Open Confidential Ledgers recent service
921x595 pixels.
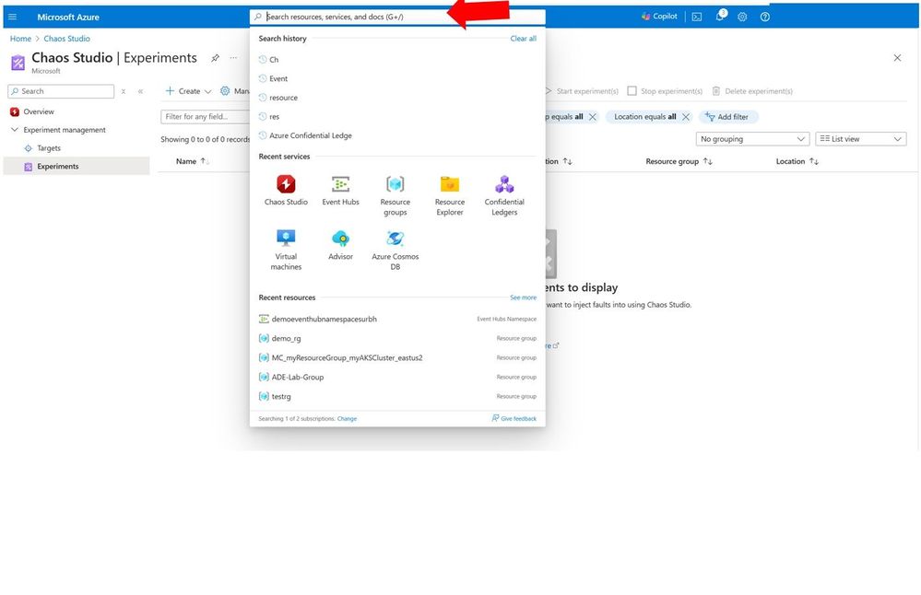[x=504, y=195]
